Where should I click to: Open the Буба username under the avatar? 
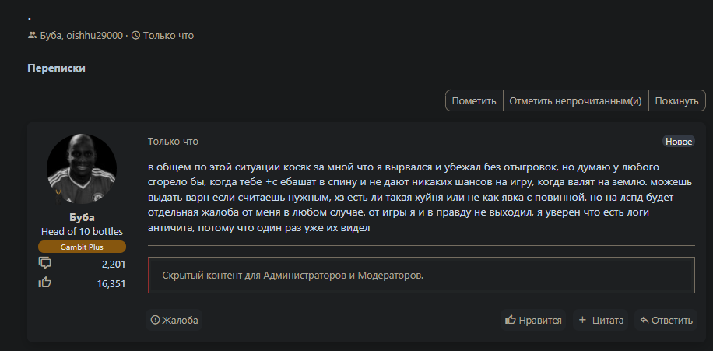click(x=82, y=217)
